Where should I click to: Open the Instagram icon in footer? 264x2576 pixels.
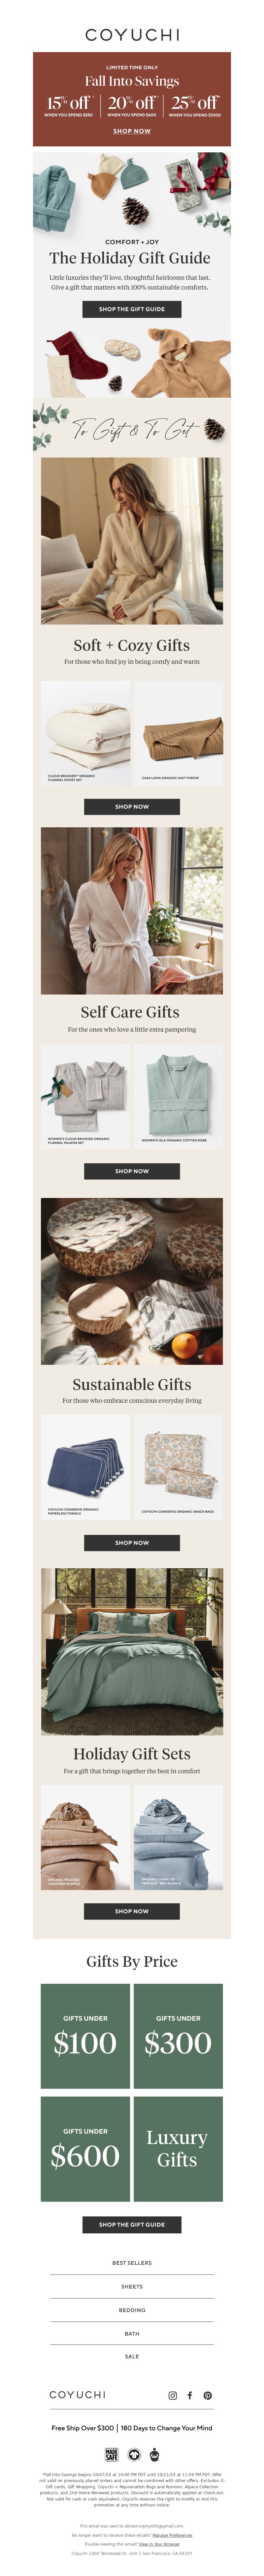(172, 2395)
